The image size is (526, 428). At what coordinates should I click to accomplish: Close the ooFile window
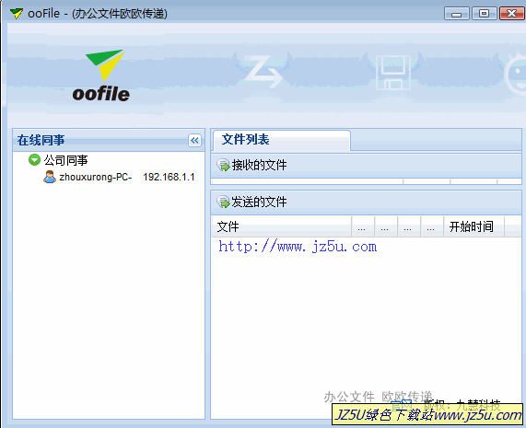(x=511, y=14)
